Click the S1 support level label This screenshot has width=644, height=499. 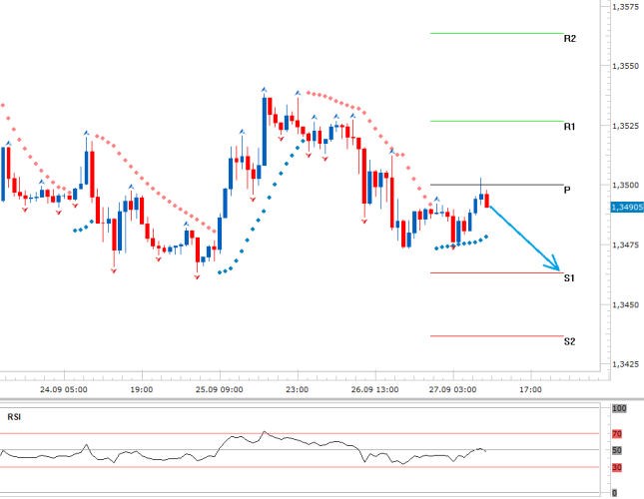tap(569, 277)
